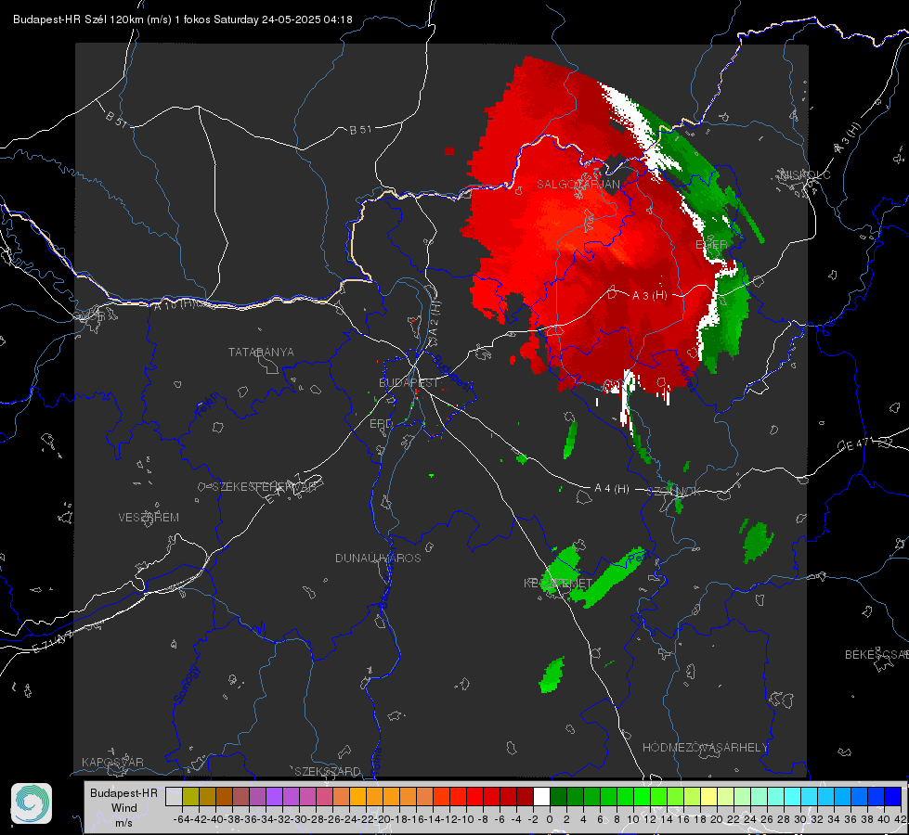909x835 pixels.
Task: Select the yellow swatch between 18 and 20
Action: [708, 797]
